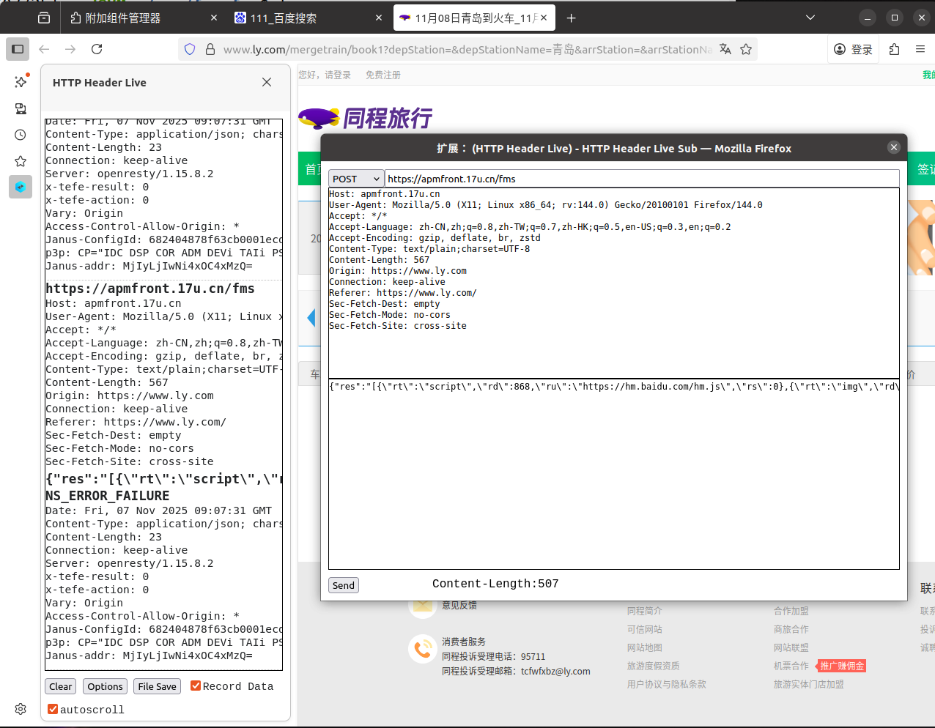Open the 可信网站 footer link

(645, 629)
